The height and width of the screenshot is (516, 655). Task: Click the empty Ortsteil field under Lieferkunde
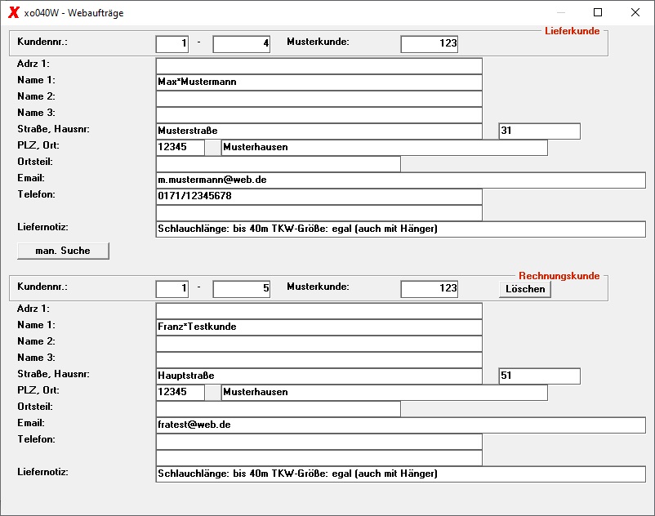278,163
